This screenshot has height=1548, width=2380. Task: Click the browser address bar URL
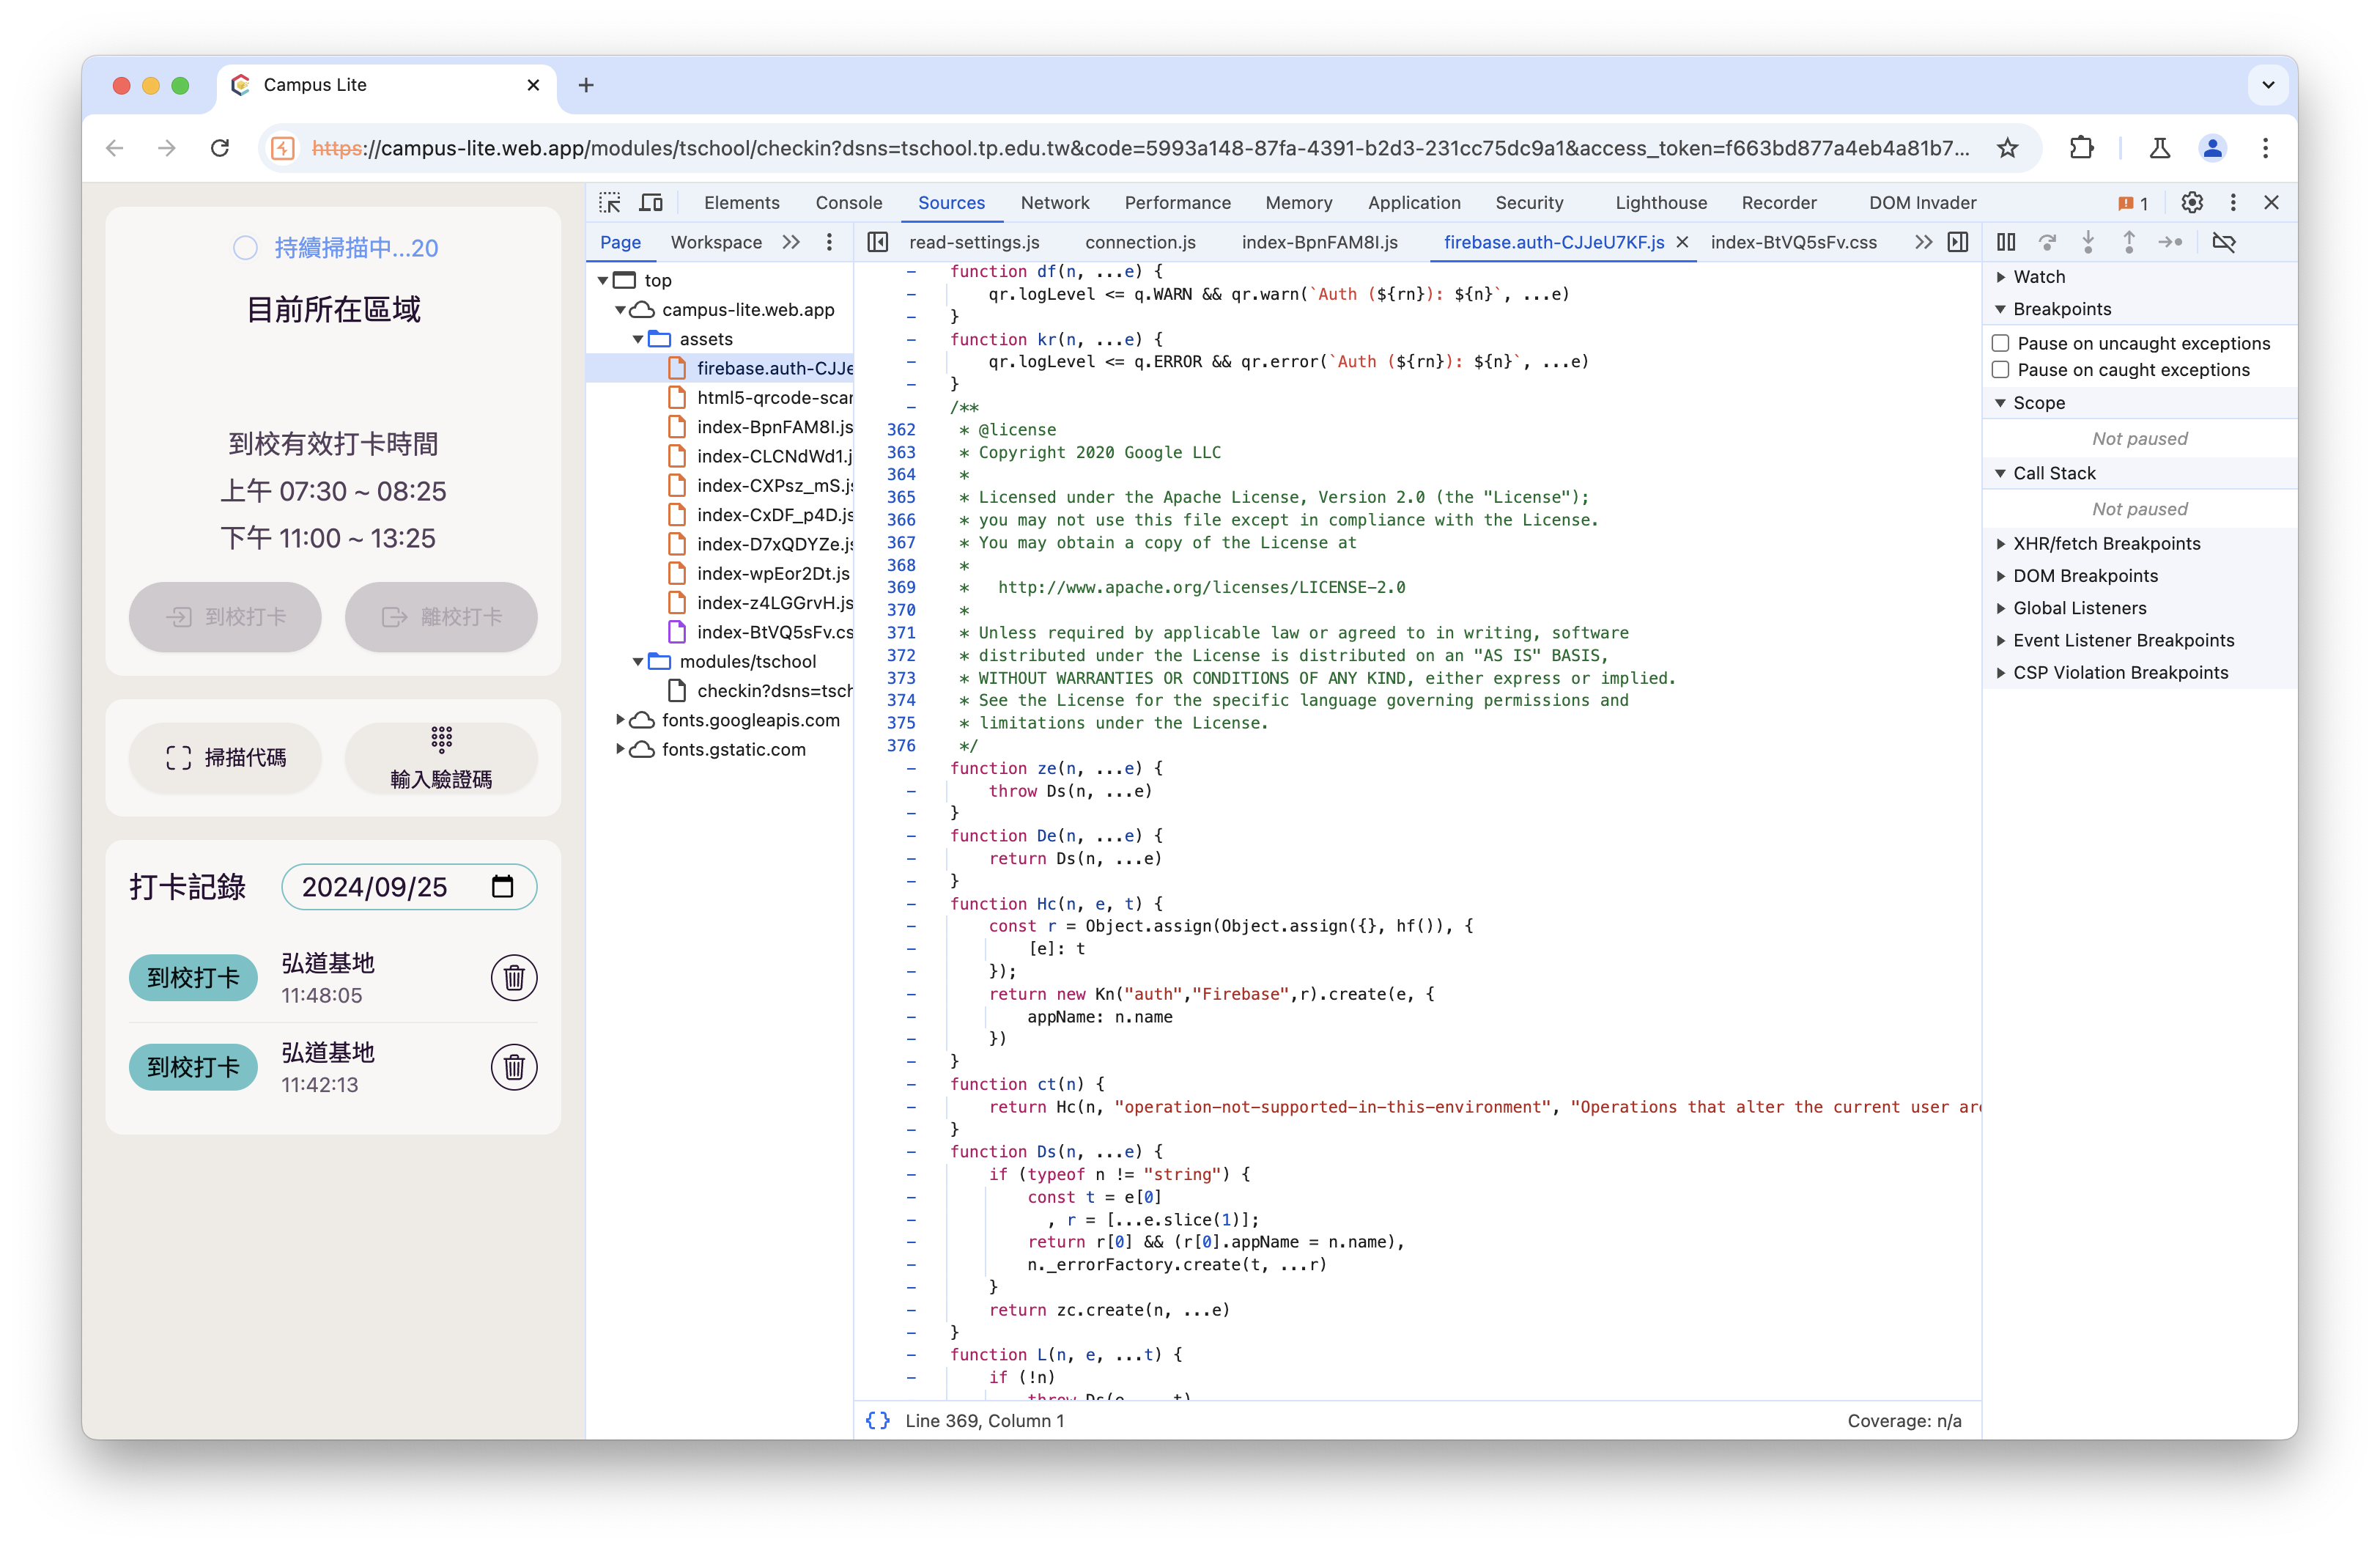1140,148
